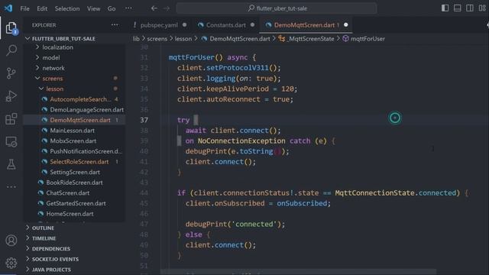Open DemoLanguageScreen.dart file

click(x=86, y=110)
